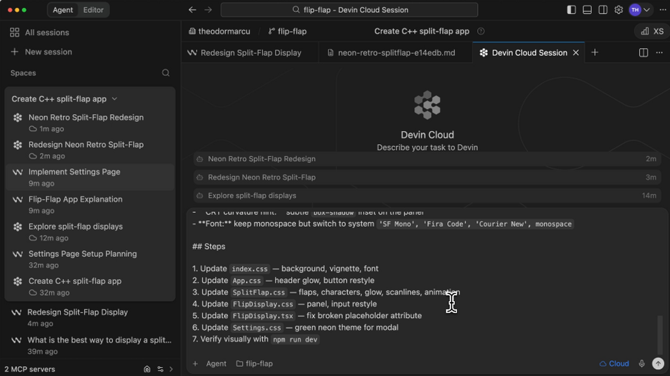Screen dimensions: 670x376
Task: Switch to Agent mode
Action: pos(63,9)
